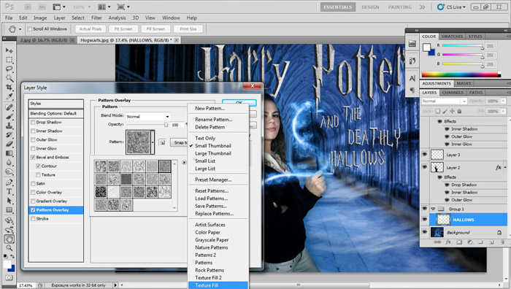Switch to the Channels tab

click(453, 93)
